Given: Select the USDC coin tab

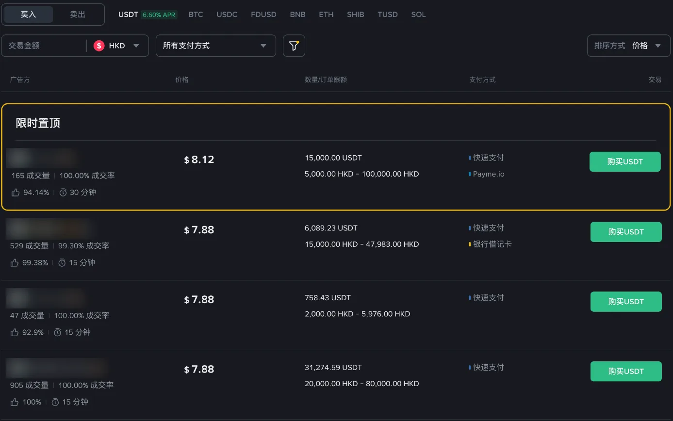Looking at the screenshot, I should tap(227, 15).
